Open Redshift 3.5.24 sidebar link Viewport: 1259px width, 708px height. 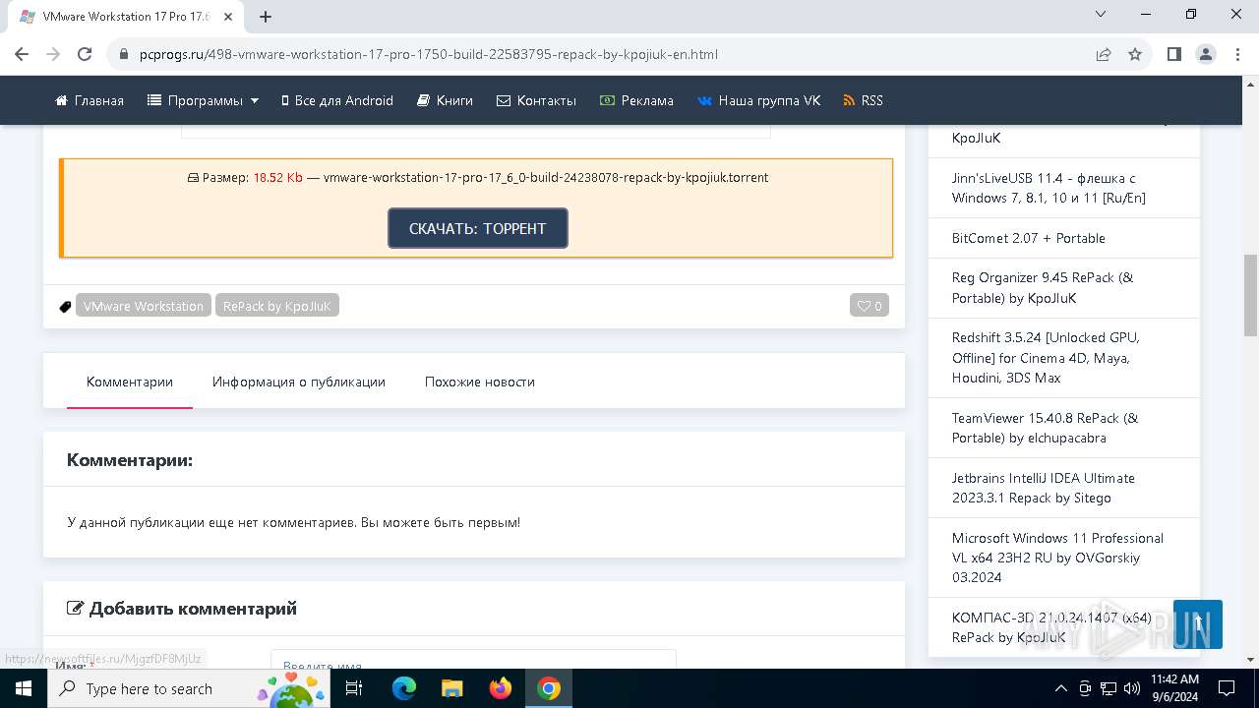point(1046,357)
